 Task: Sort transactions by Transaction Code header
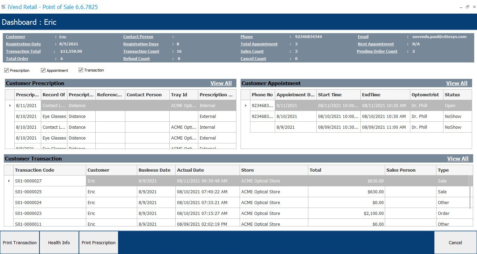(x=35, y=170)
